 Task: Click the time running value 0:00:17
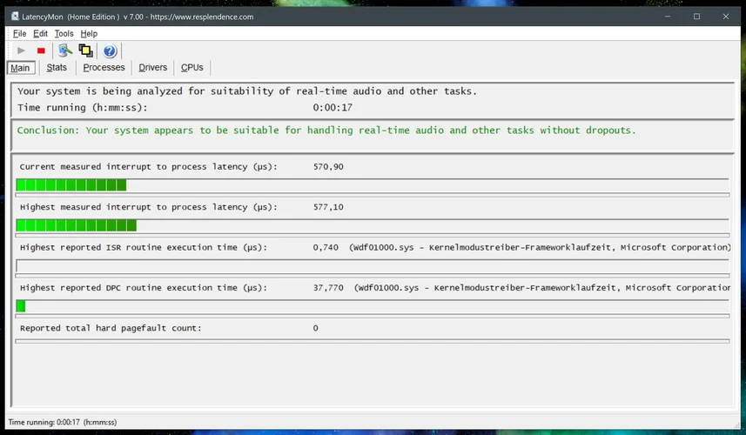point(333,108)
